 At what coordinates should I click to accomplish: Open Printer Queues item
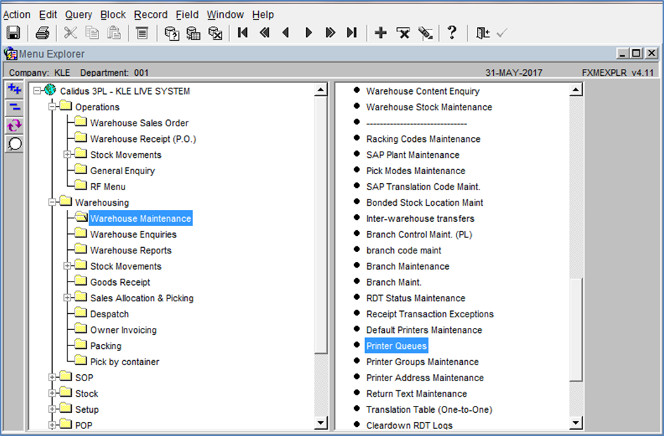point(397,346)
